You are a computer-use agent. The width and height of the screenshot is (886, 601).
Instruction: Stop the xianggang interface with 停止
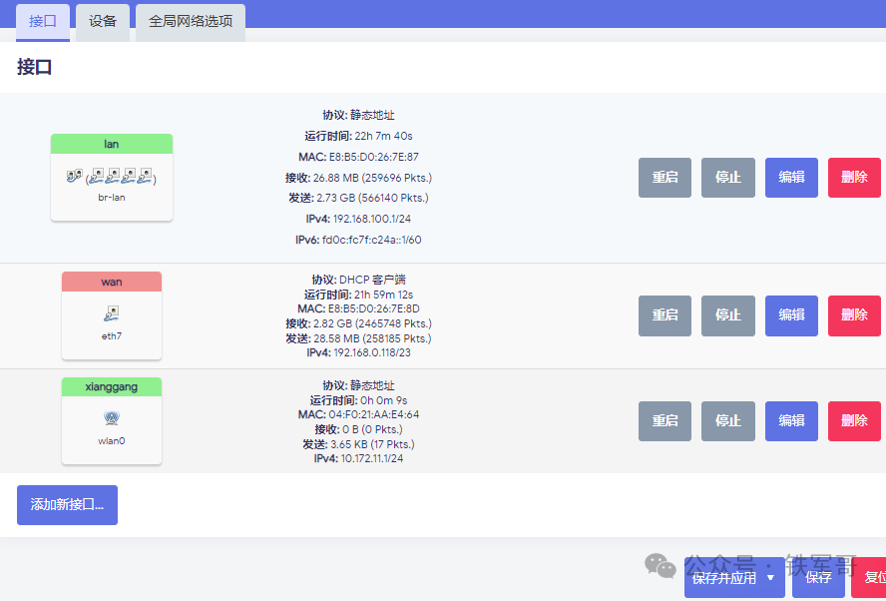pos(727,420)
